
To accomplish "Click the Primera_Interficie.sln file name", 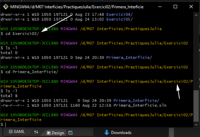I will [x=140, y=105].
